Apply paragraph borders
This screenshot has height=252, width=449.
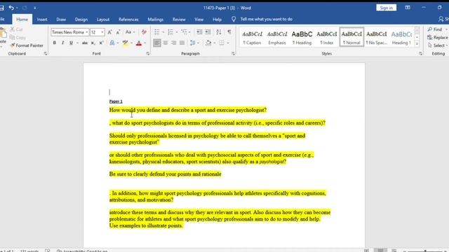click(x=222, y=43)
